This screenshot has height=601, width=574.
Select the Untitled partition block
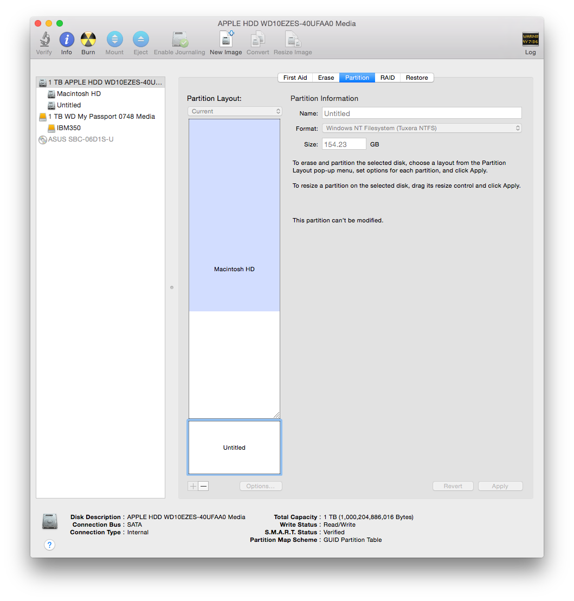pos(234,447)
